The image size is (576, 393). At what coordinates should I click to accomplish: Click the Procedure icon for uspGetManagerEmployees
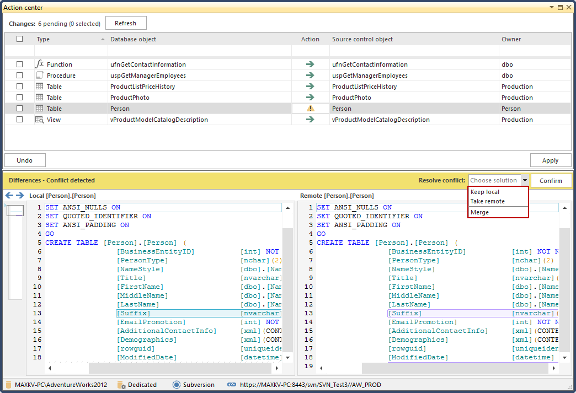(x=39, y=75)
